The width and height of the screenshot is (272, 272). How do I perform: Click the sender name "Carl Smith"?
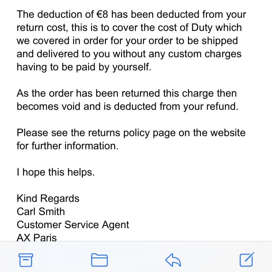pyautogui.click(x=41, y=211)
